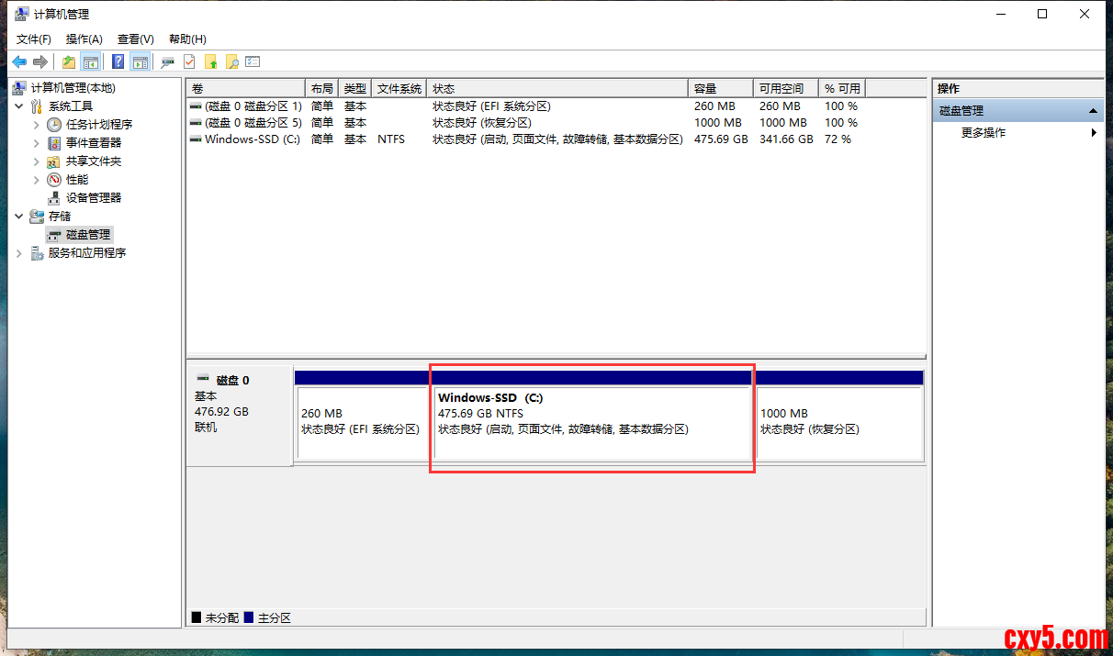Toggle the Show/Hide Console Tree toolbar button
The height and width of the screenshot is (656, 1113).
91,62
